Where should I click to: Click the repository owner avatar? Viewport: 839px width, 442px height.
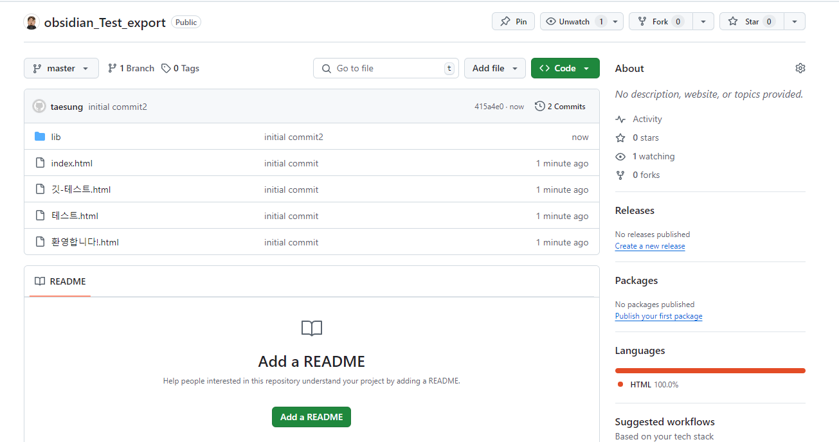[x=32, y=22]
